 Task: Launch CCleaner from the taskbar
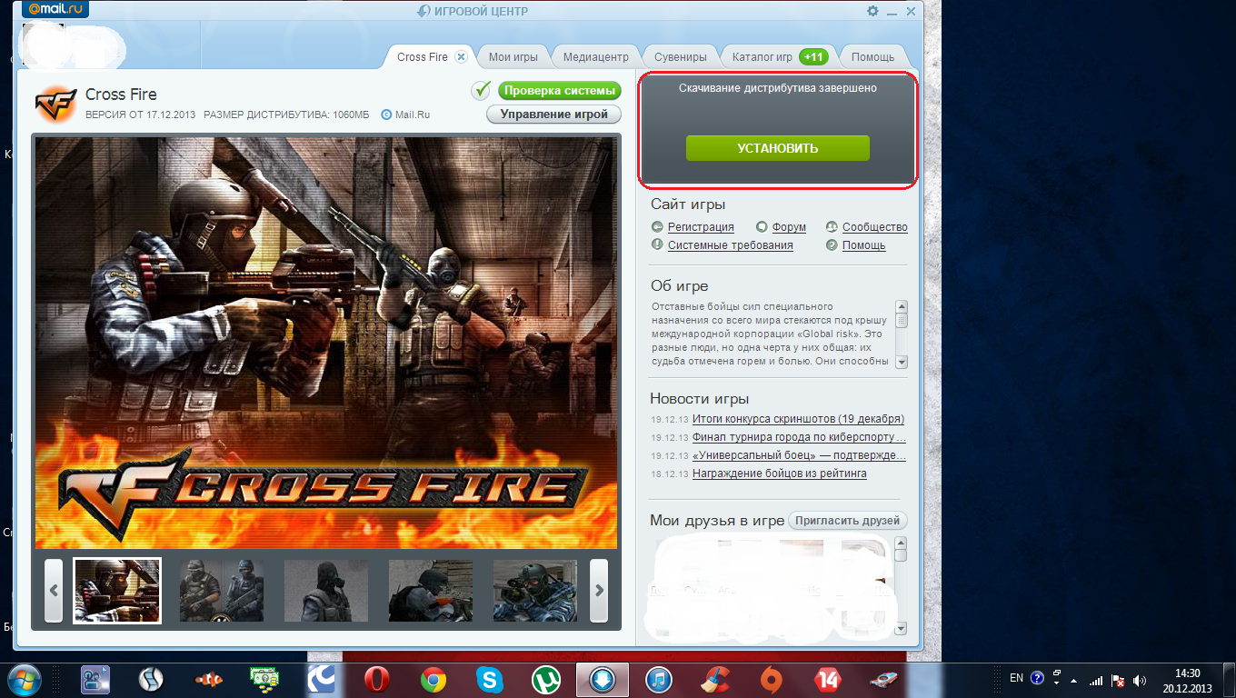[x=714, y=679]
